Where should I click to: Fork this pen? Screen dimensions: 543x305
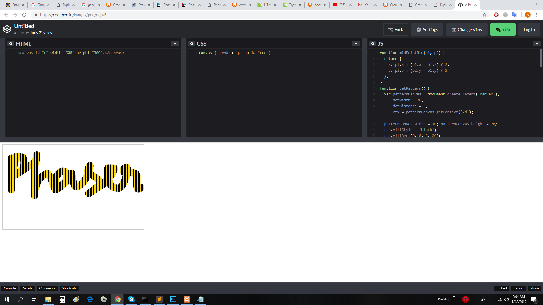(395, 29)
